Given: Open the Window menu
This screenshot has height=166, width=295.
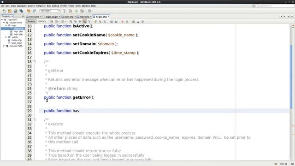Looking at the screenshot, I should pyautogui.click(x=86, y=6).
